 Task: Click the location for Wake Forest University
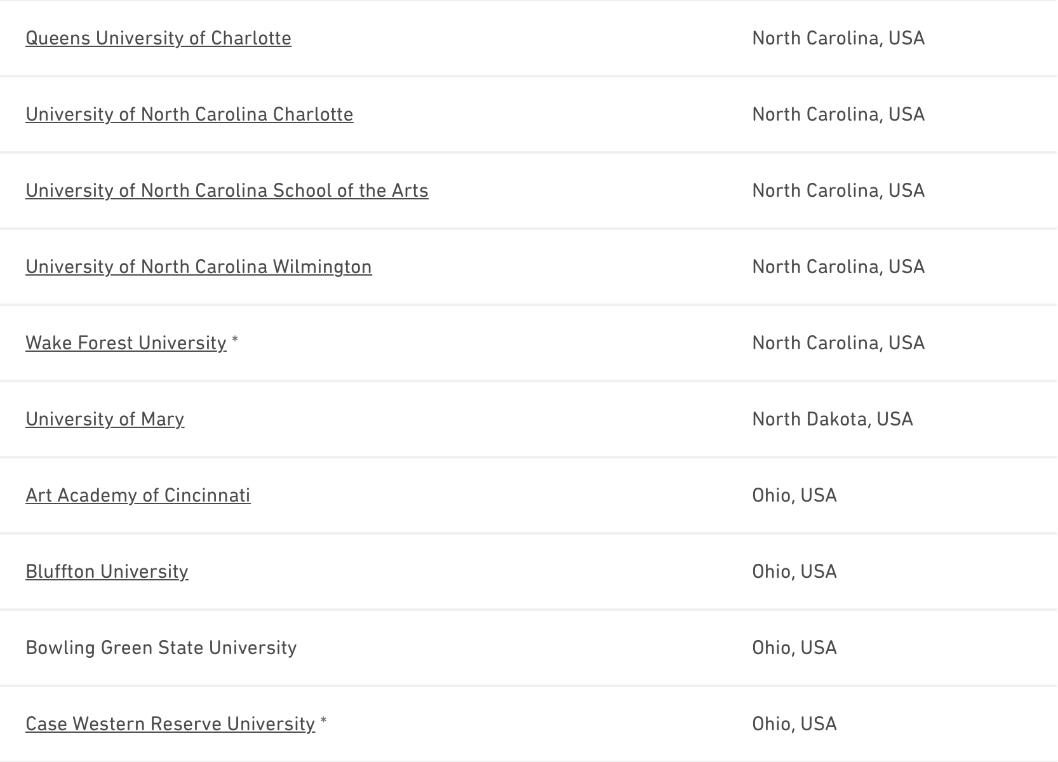838,343
